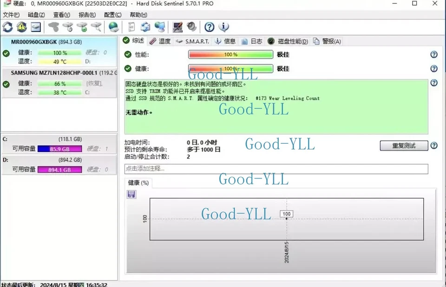446x287 pixels.
Task: Open the 磁盘(Z) menu
Action: pyautogui.click(x=36, y=15)
